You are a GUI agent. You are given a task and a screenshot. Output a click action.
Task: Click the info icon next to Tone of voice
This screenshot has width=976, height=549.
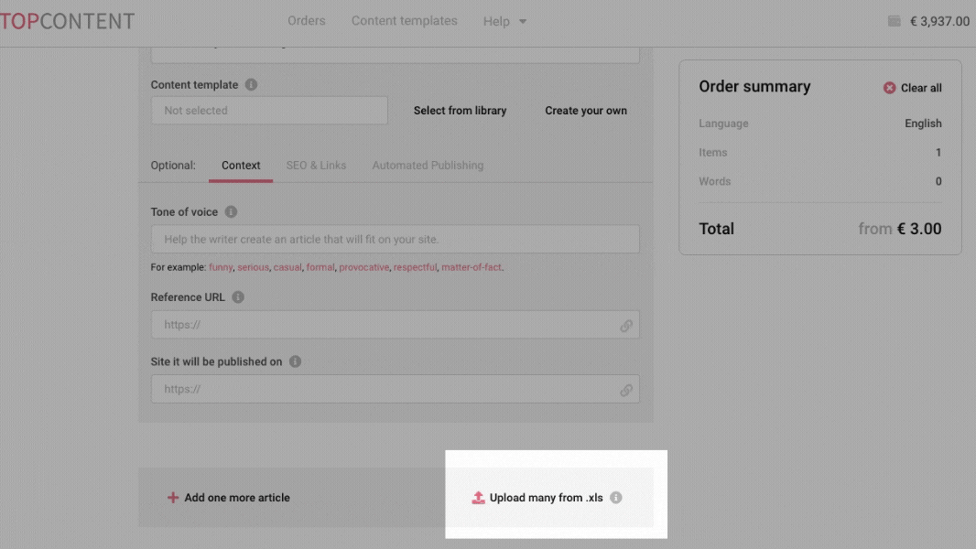(x=229, y=211)
